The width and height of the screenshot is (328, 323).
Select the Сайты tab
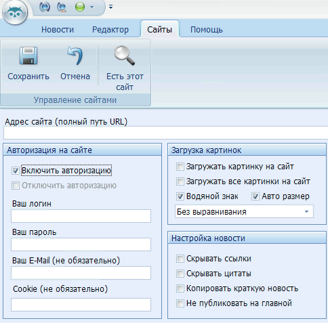pyautogui.click(x=160, y=30)
